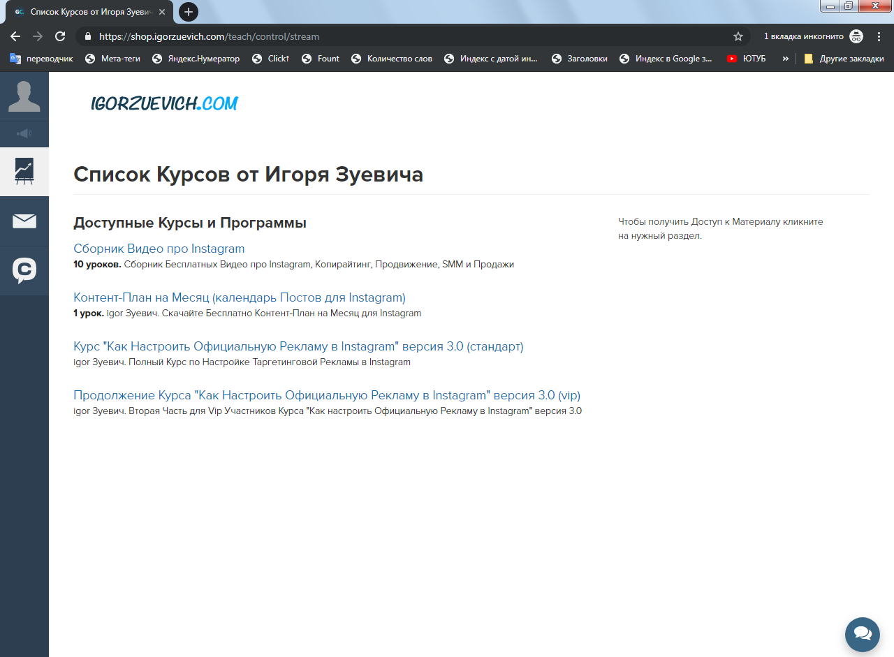Screen dimensions: 894x657
Task: Expand hidden bookmarks with the chevron
Action: pyautogui.click(x=785, y=59)
